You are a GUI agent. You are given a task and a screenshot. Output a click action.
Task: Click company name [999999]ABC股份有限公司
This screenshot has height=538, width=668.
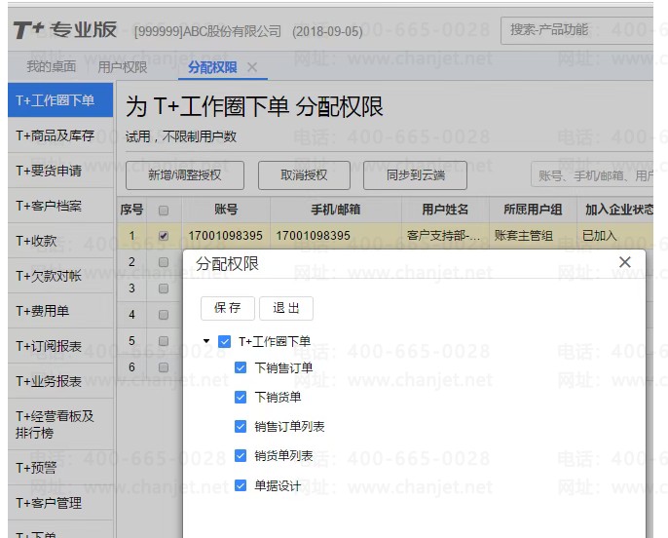click(x=208, y=31)
